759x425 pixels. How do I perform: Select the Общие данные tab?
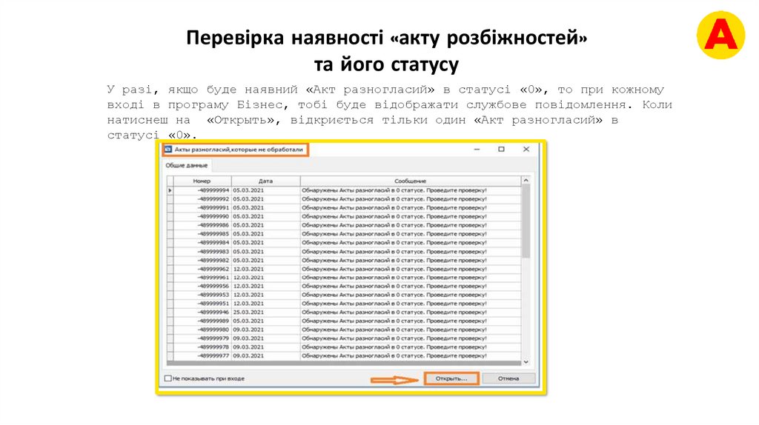[186, 165]
